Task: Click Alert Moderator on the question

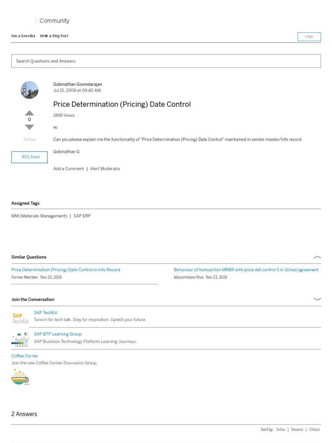Action: (x=105, y=168)
